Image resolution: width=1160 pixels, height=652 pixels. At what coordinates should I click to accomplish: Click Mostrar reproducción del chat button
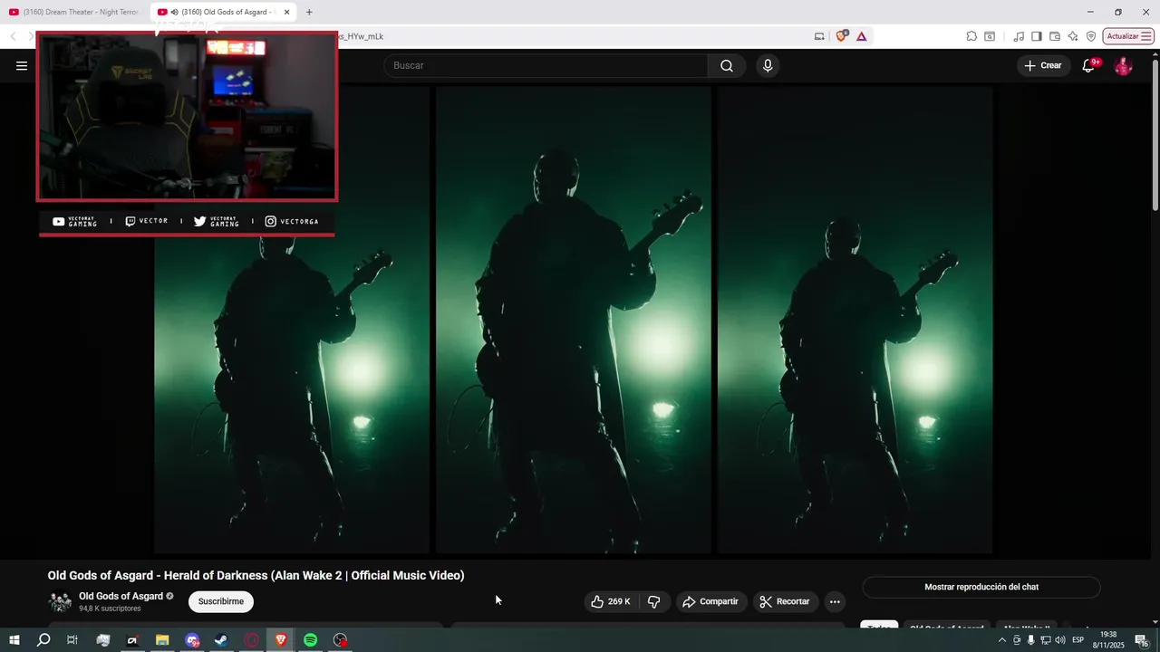981,587
